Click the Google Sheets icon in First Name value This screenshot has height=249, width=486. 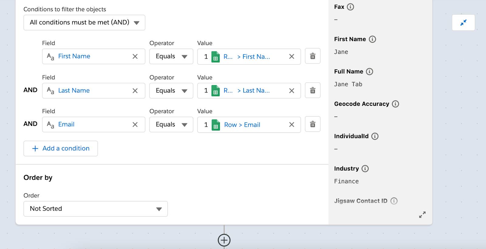[216, 57]
